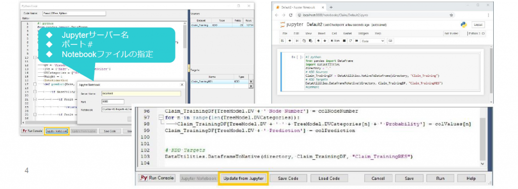518x189 pixels.
Task: Click the browser address bar with localhost:8888
Action: click(x=376, y=15)
